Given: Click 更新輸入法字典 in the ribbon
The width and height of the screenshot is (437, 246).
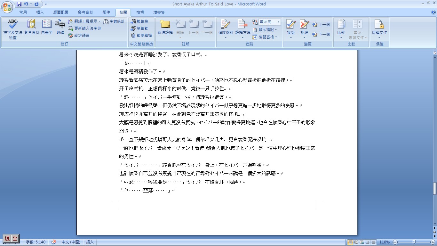Looking at the screenshot, I should pos(84,29).
